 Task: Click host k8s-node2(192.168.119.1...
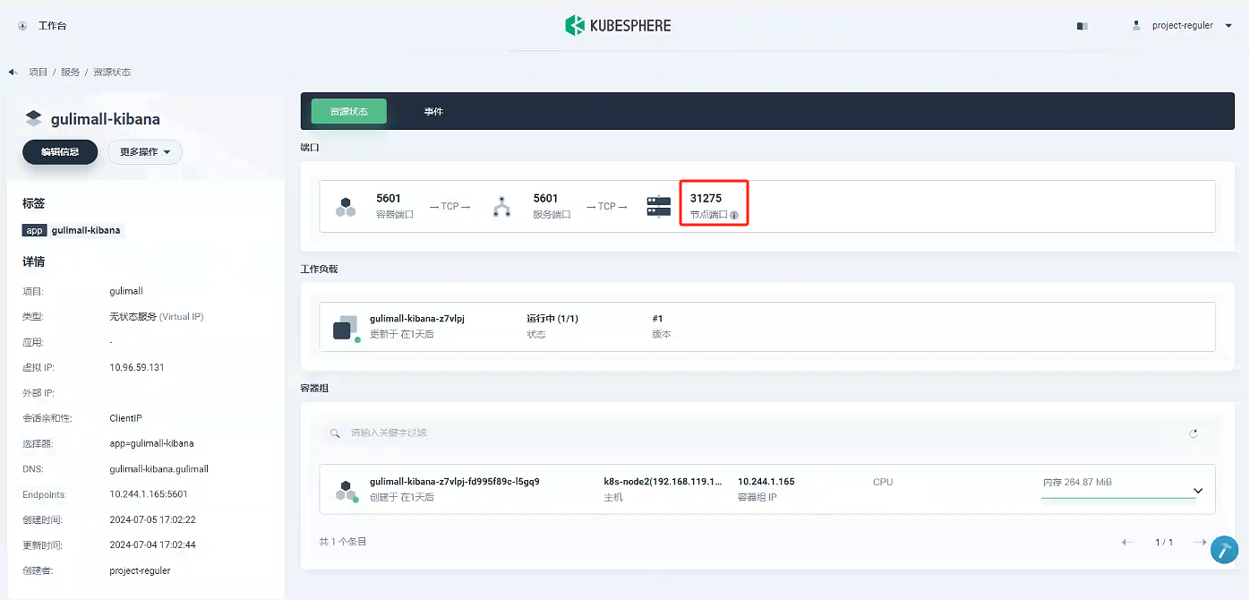(x=663, y=482)
